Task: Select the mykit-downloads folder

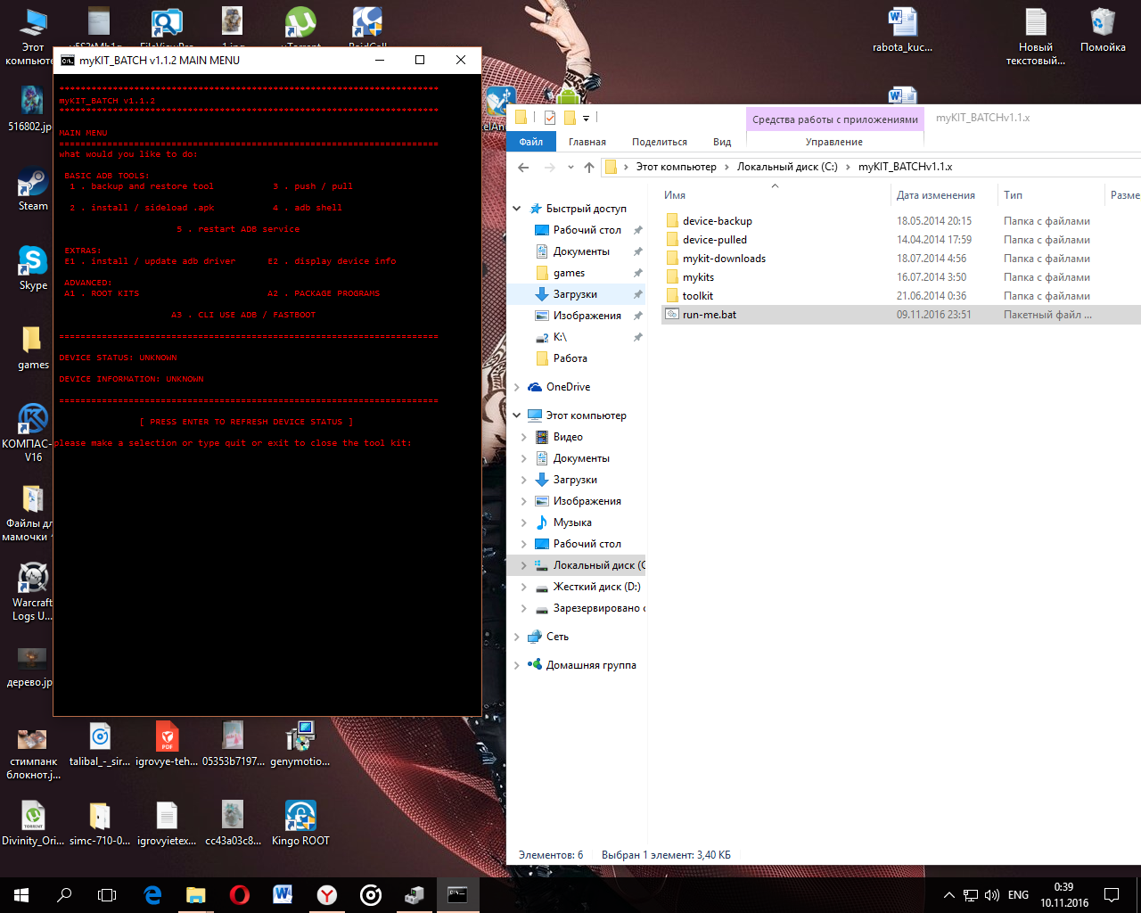Action: click(x=724, y=259)
